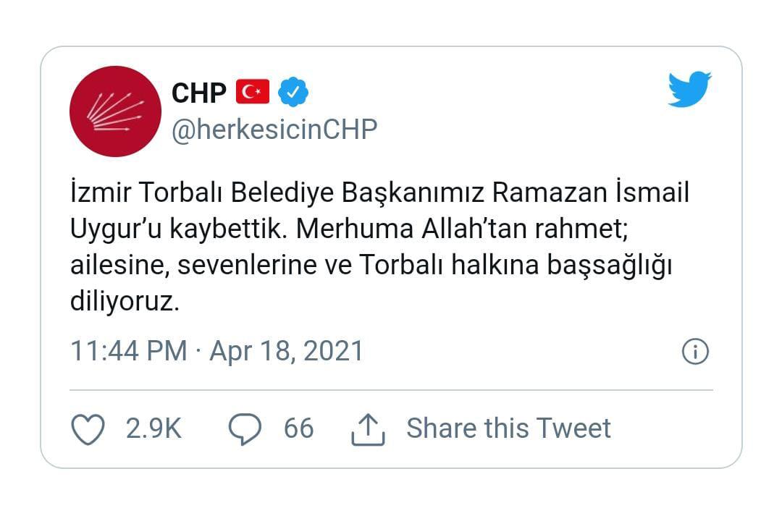This screenshot has width=782, height=516.
Task: Click the Twitter bird logo
Action: [690, 89]
